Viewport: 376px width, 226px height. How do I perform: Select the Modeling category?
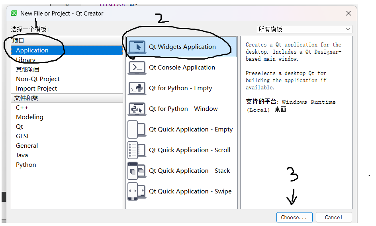[x=67, y=117]
